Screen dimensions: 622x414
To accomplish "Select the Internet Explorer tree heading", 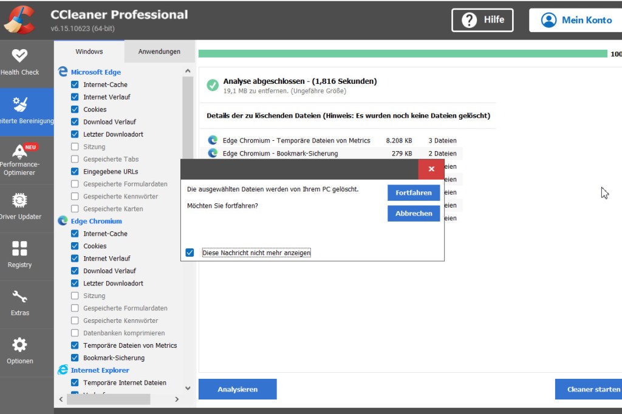I will pos(100,370).
